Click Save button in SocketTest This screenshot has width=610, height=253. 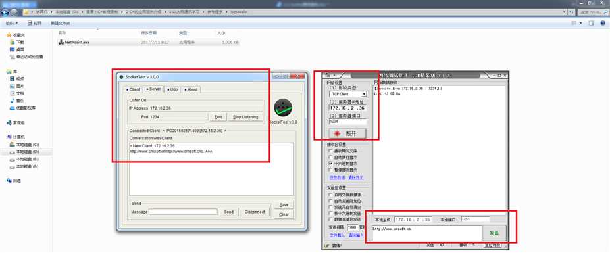coord(284,205)
